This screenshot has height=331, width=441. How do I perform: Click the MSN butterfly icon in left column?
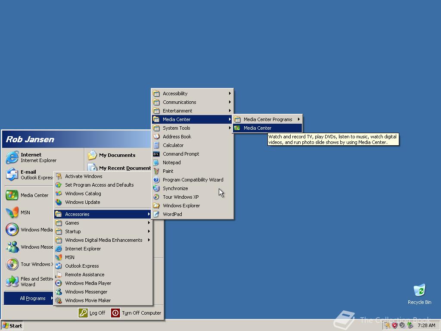[x=12, y=212]
